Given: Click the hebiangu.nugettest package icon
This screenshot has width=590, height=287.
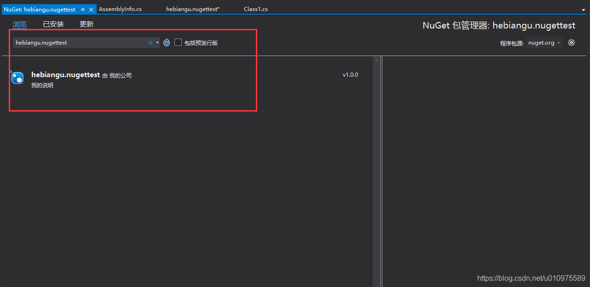Looking at the screenshot, I should click(17, 78).
